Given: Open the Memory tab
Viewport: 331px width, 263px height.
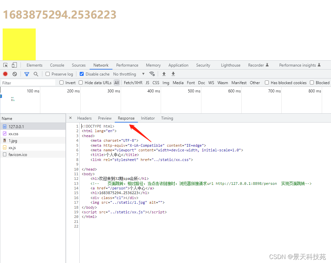Looking at the screenshot, I should pyautogui.click(x=153, y=65).
